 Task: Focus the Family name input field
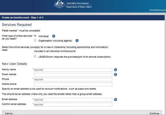[73, 70]
